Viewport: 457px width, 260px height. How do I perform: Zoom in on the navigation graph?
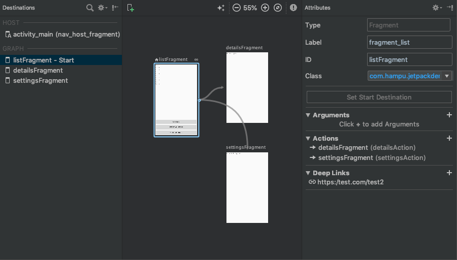coord(265,8)
